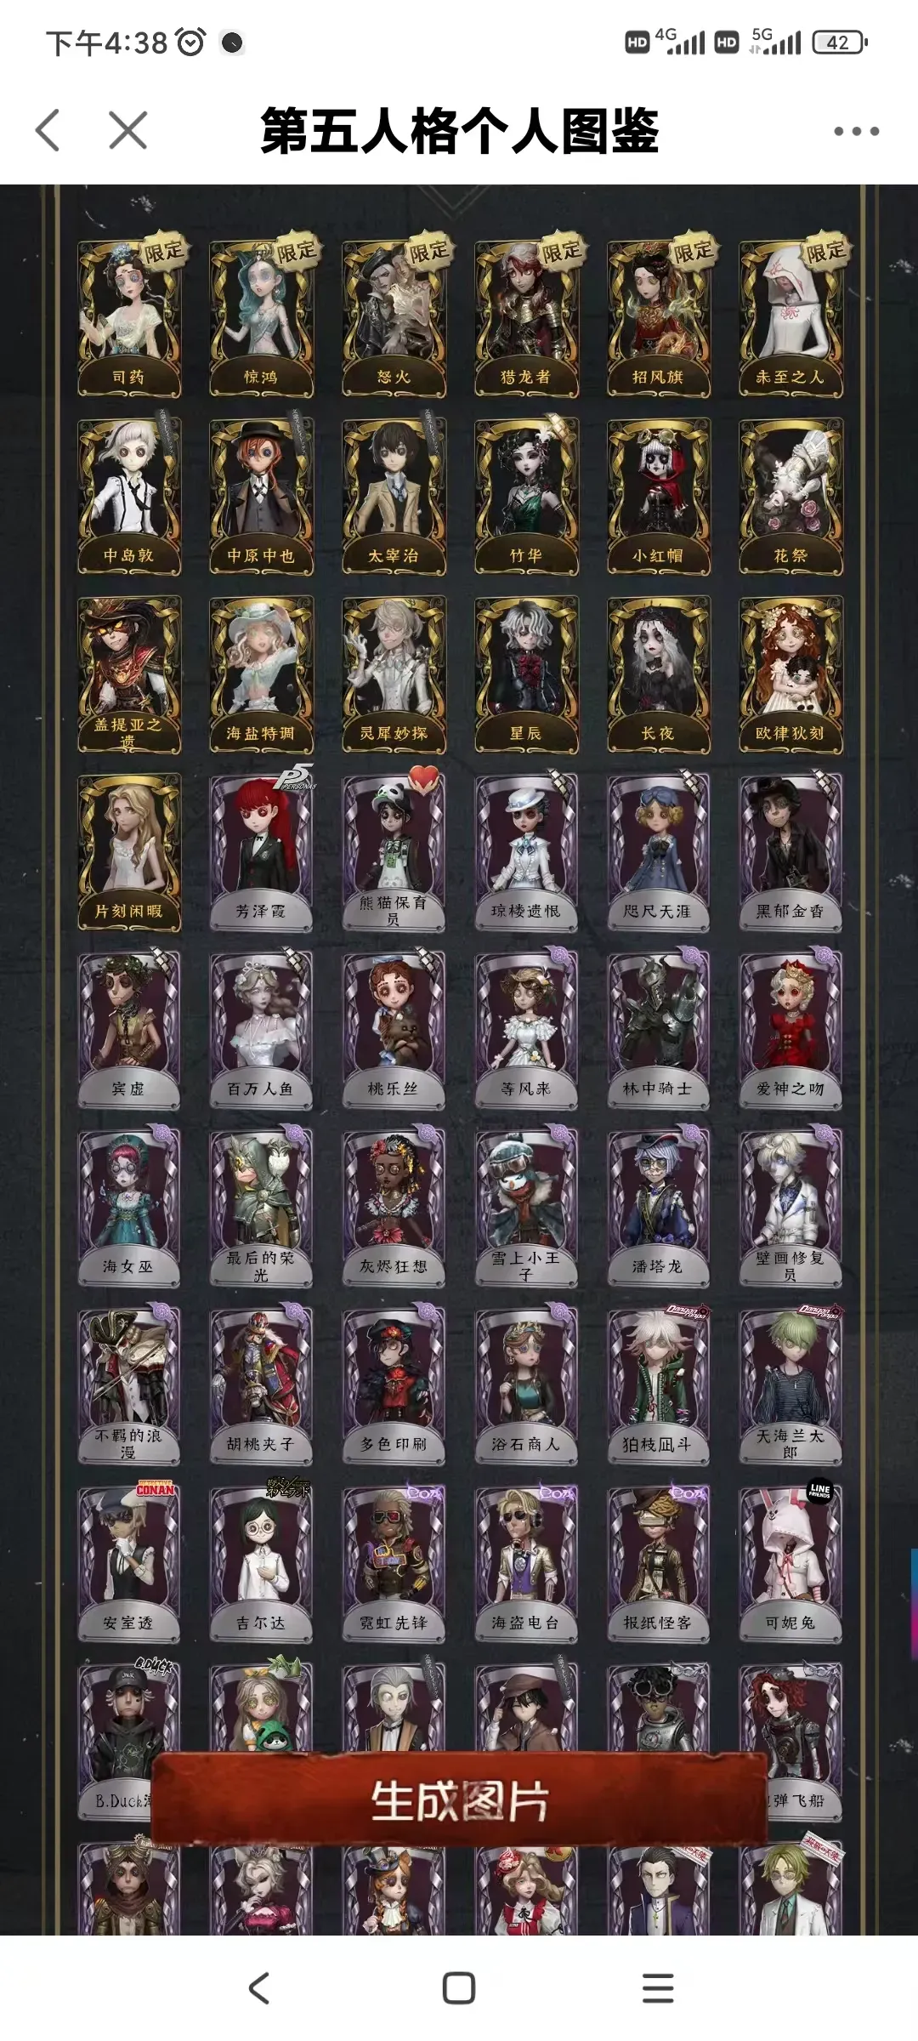This screenshot has width=918, height=2041.
Task: Tap the back arrow in header
Action: click(48, 131)
